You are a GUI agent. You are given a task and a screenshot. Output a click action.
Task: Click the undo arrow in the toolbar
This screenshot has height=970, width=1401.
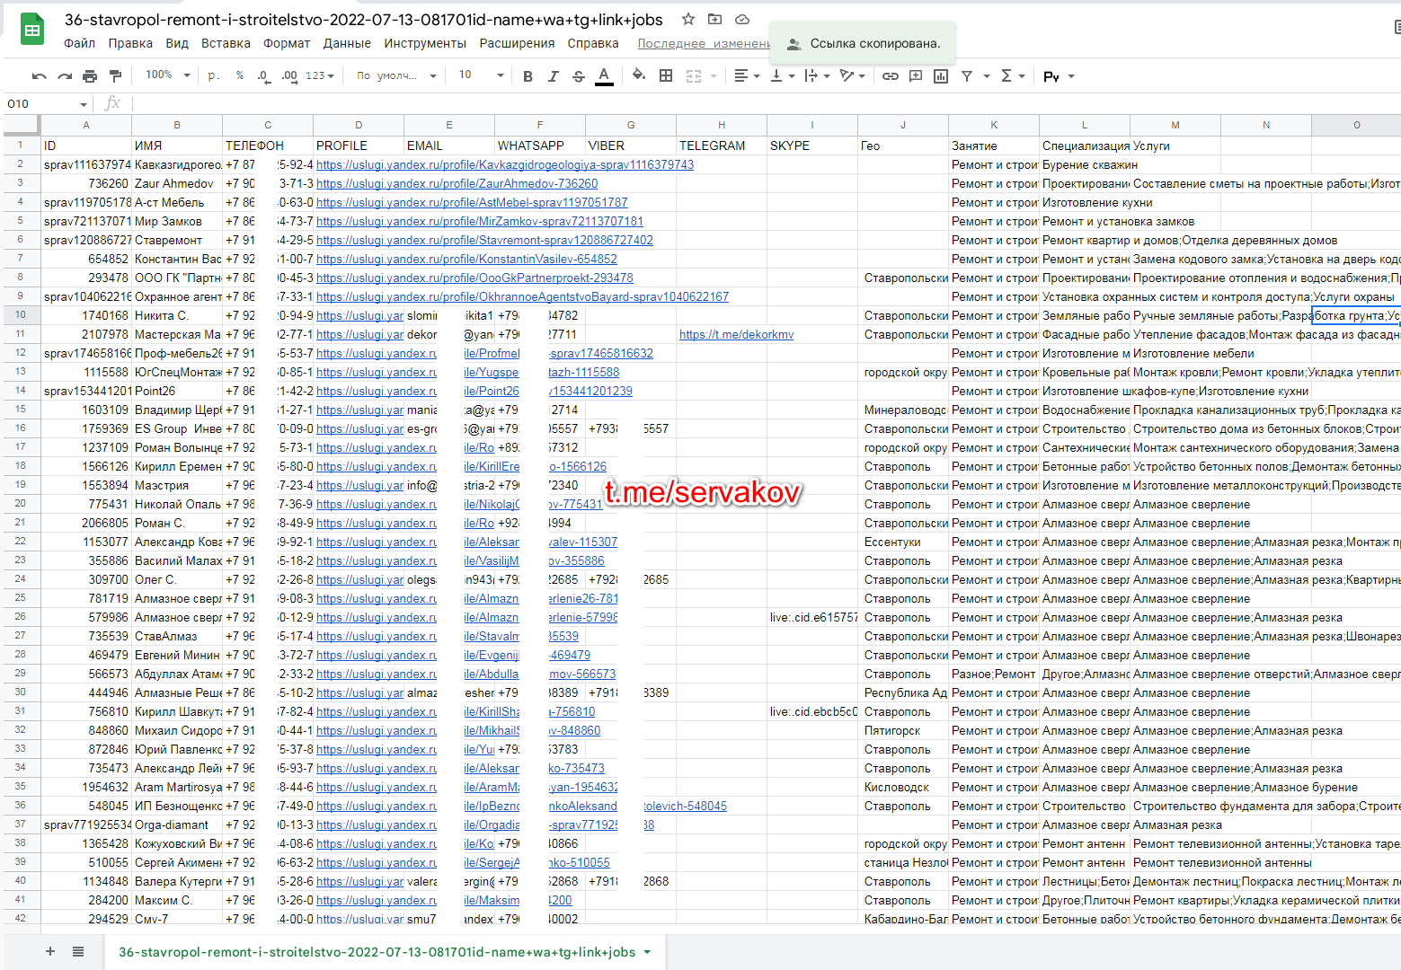coord(39,76)
